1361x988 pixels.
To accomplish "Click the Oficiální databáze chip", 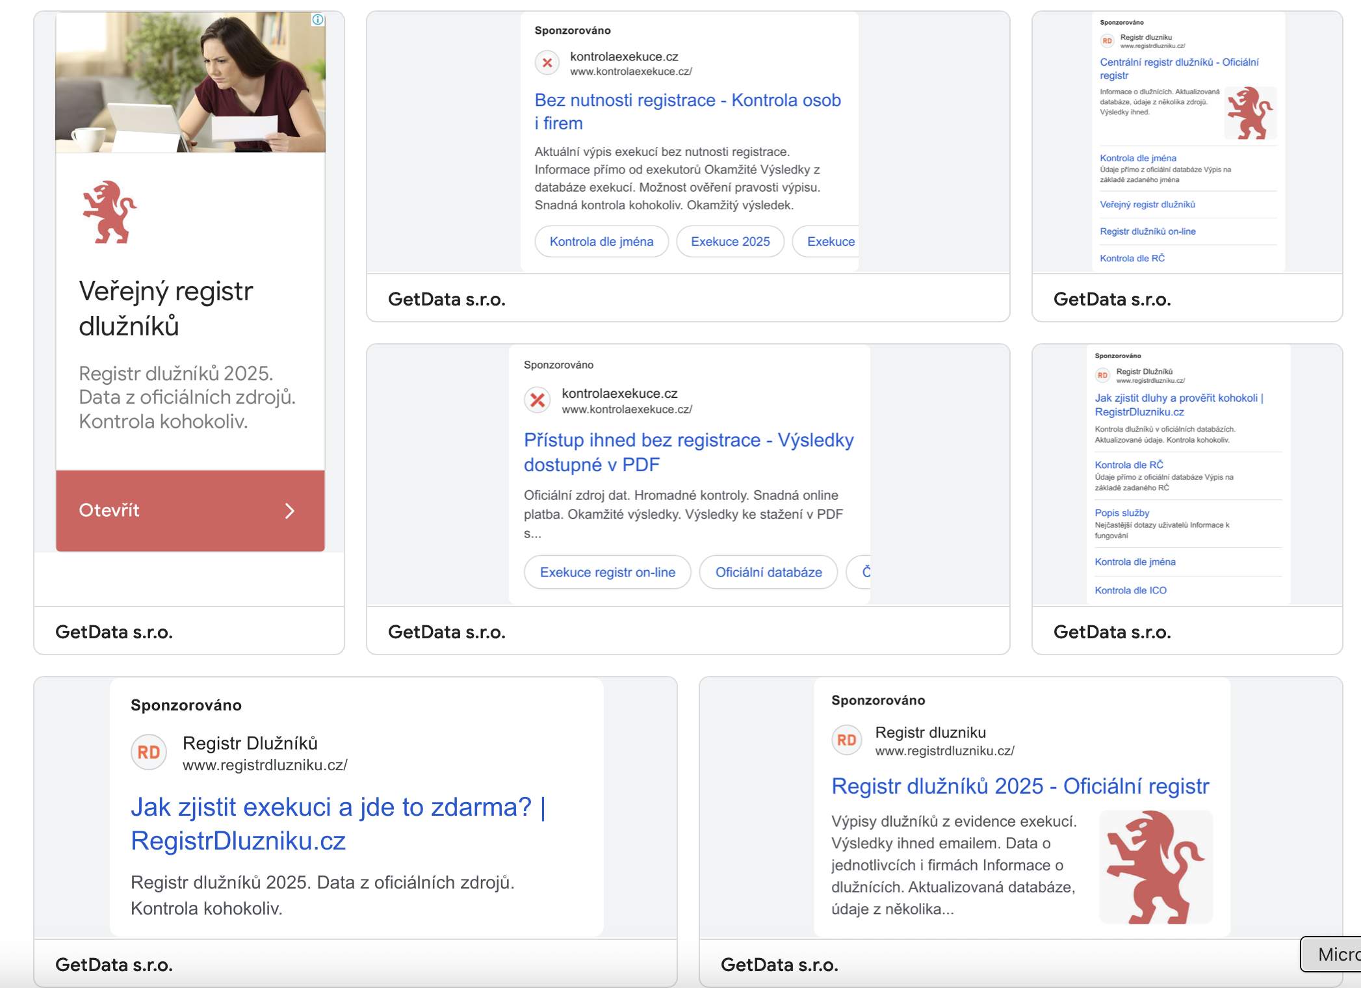I will pos(768,572).
